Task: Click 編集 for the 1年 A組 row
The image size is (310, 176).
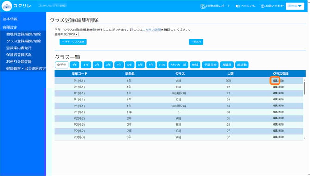Action: tap(275, 81)
